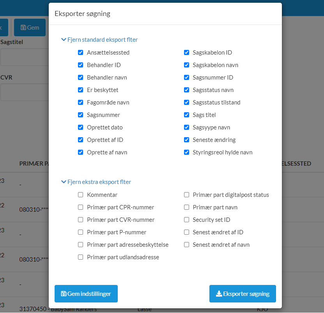Uncheck the Sagsnummer checkbox

(x=81, y=115)
